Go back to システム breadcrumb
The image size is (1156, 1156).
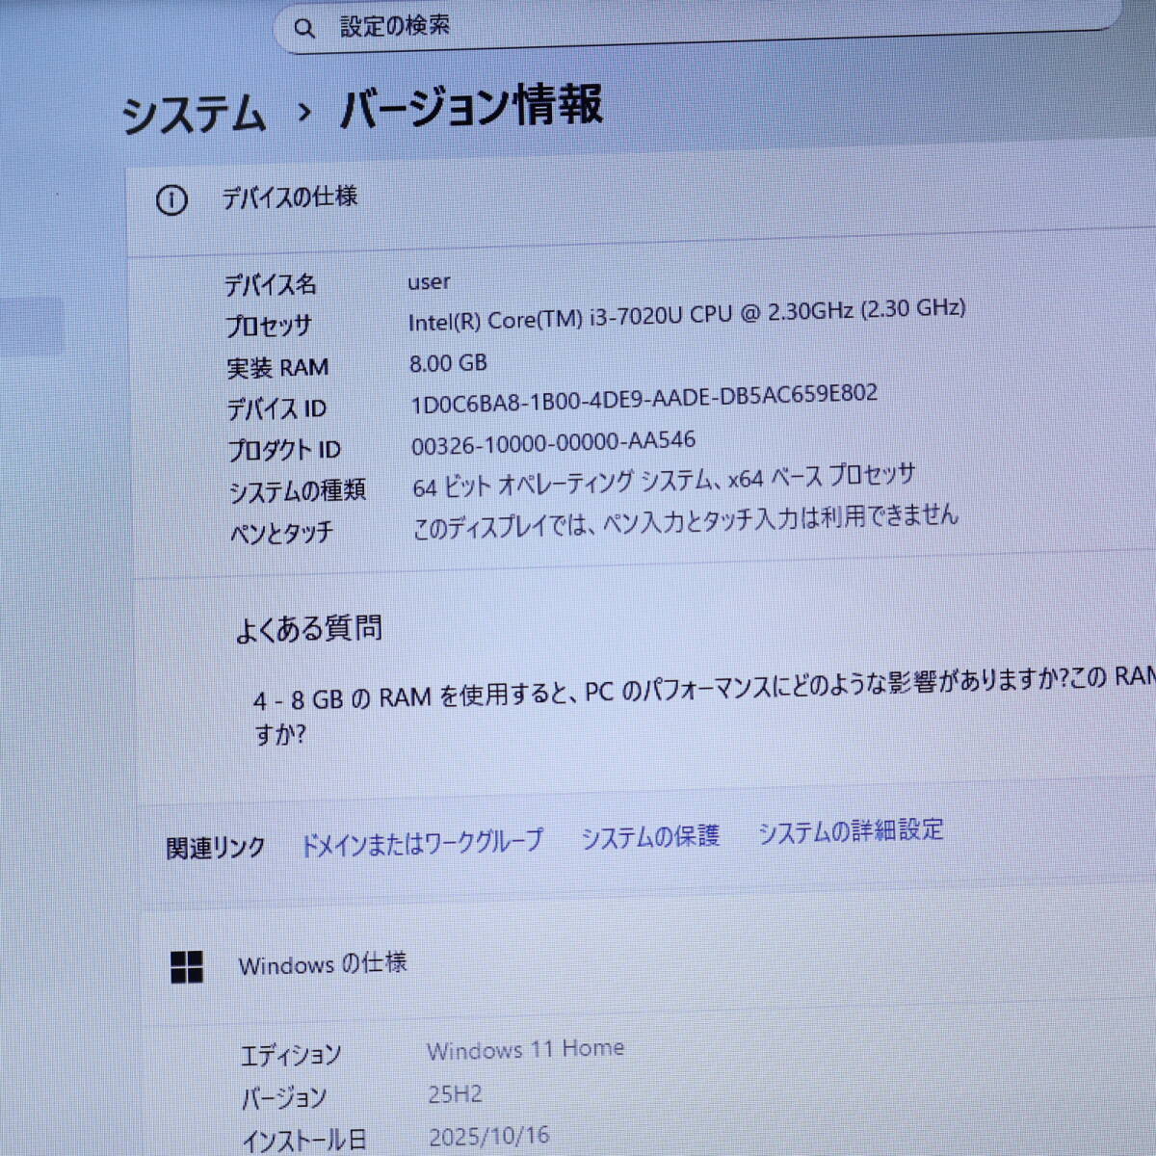click(x=194, y=114)
